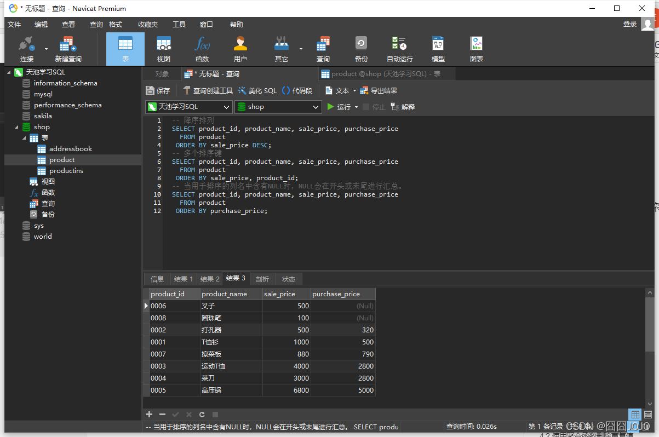The image size is (659, 437).
Task: Open the 其它 dropdown arrow
Action: pyautogui.click(x=301, y=49)
